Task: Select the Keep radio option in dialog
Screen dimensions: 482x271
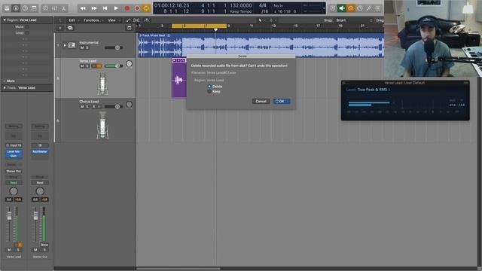Action: [x=209, y=92]
